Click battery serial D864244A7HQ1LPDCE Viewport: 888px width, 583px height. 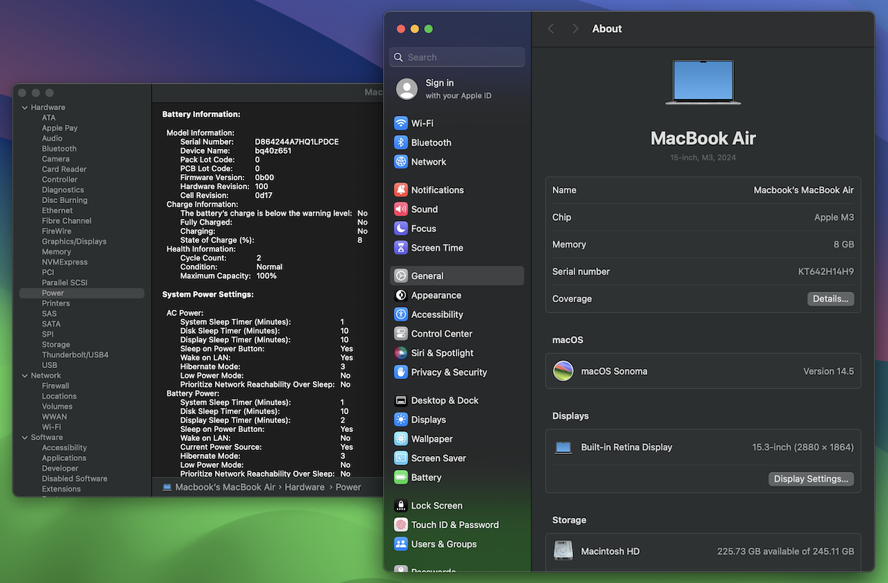tap(297, 142)
